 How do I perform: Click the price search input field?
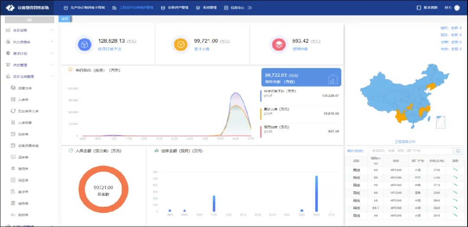tap(410, 151)
